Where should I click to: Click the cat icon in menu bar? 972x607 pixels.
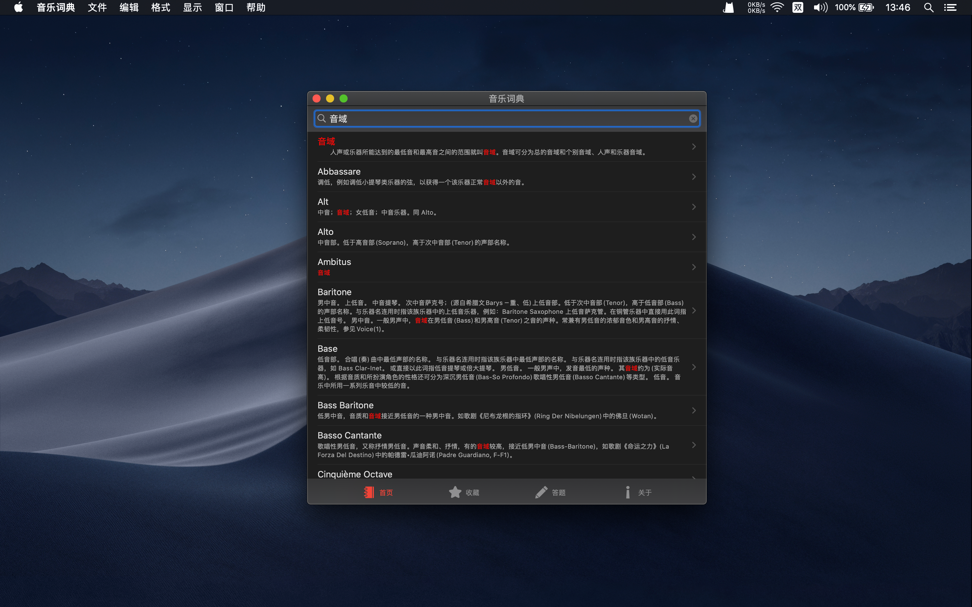tap(728, 7)
